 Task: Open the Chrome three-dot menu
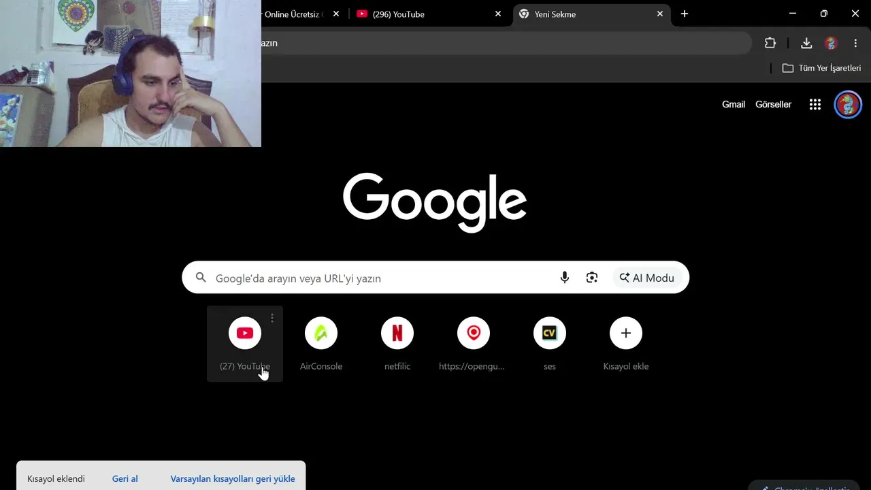point(855,43)
